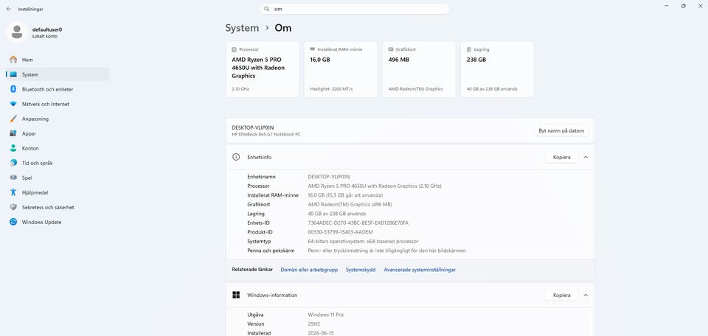Click Byt namn på datorn button

pyautogui.click(x=561, y=131)
